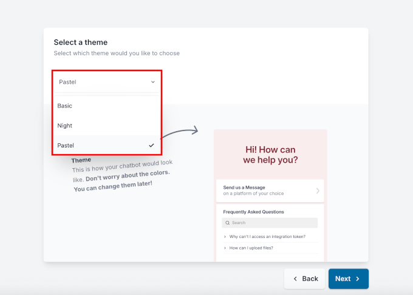Click the right chevron inside Next button
The height and width of the screenshot is (295, 413).
[358, 279]
